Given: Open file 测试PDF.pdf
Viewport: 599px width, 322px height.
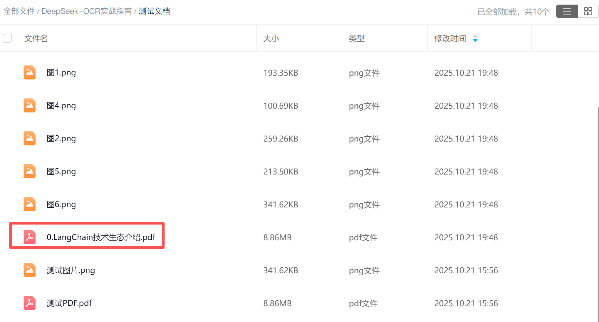Looking at the screenshot, I should coord(69,303).
